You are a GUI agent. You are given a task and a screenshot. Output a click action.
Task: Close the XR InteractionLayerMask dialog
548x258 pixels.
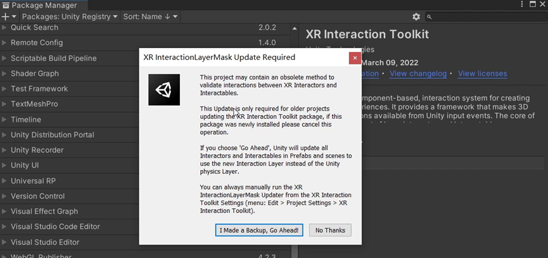[x=355, y=58]
